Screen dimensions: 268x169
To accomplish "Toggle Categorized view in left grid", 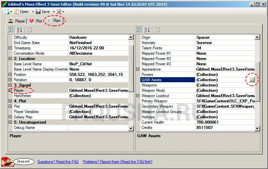I will click(12, 30).
